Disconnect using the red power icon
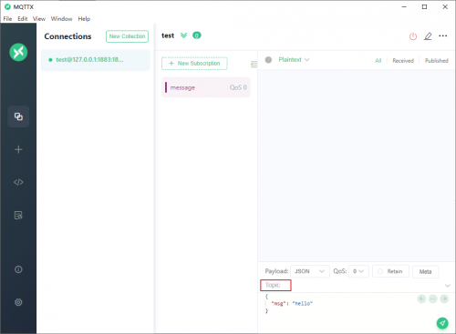 [413, 36]
